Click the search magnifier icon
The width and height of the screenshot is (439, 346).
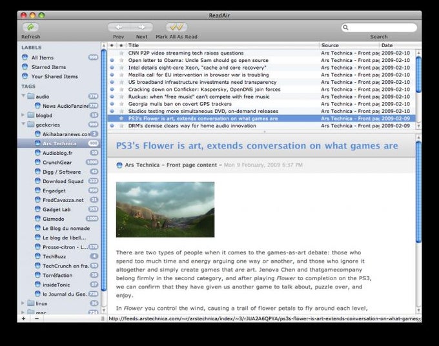coord(346,27)
